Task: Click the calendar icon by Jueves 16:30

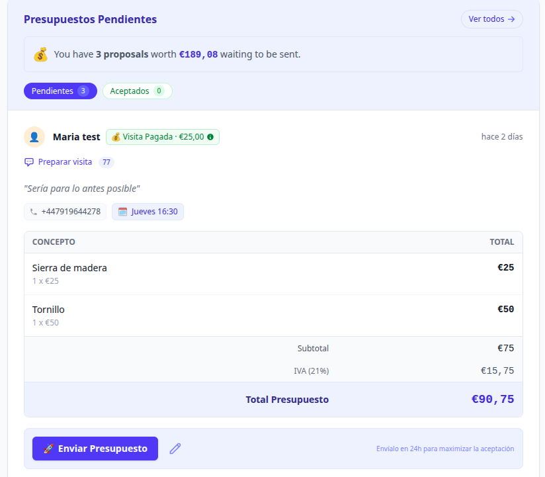Action: click(122, 212)
